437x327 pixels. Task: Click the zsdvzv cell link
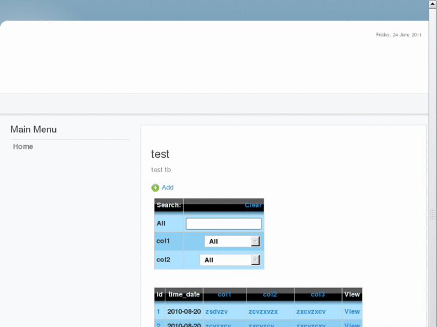point(216,311)
